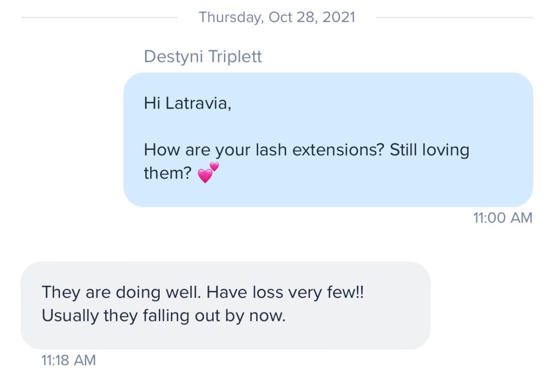
Task: Click the 11:00 AM timestamp
Action: tap(503, 218)
